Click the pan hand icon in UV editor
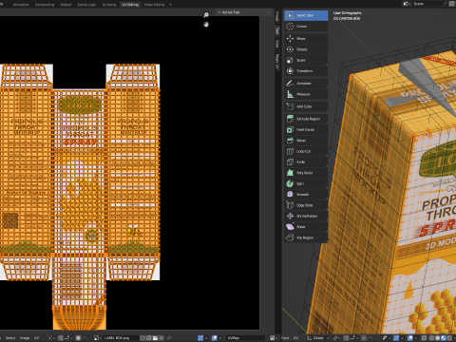456x342 pixels. point(206,25)
